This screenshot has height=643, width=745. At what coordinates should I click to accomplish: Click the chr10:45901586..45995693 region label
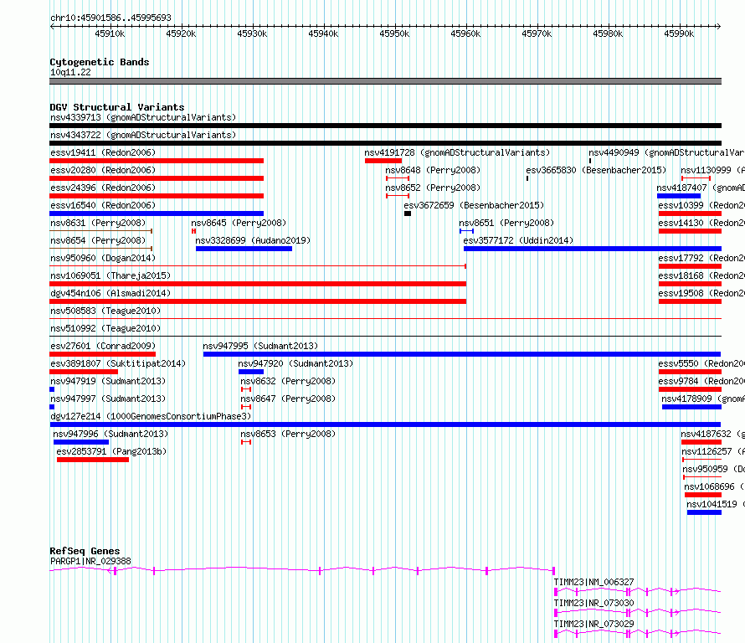110,18
